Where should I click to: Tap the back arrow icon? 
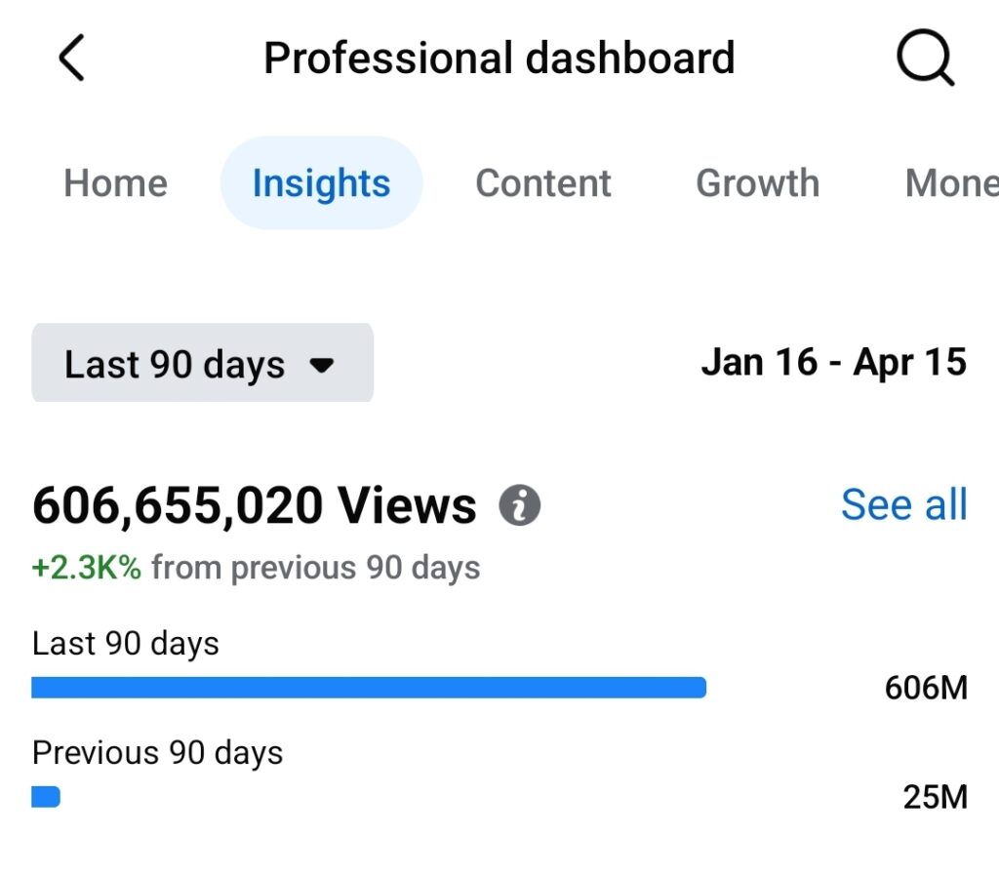click(72, 59)
